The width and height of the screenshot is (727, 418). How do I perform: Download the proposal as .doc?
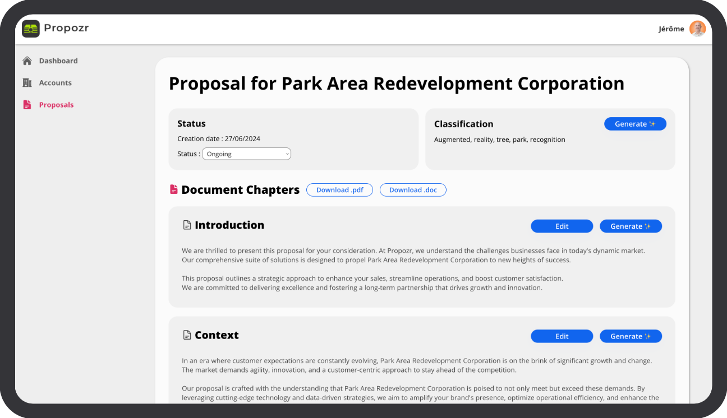pos(413,190)
